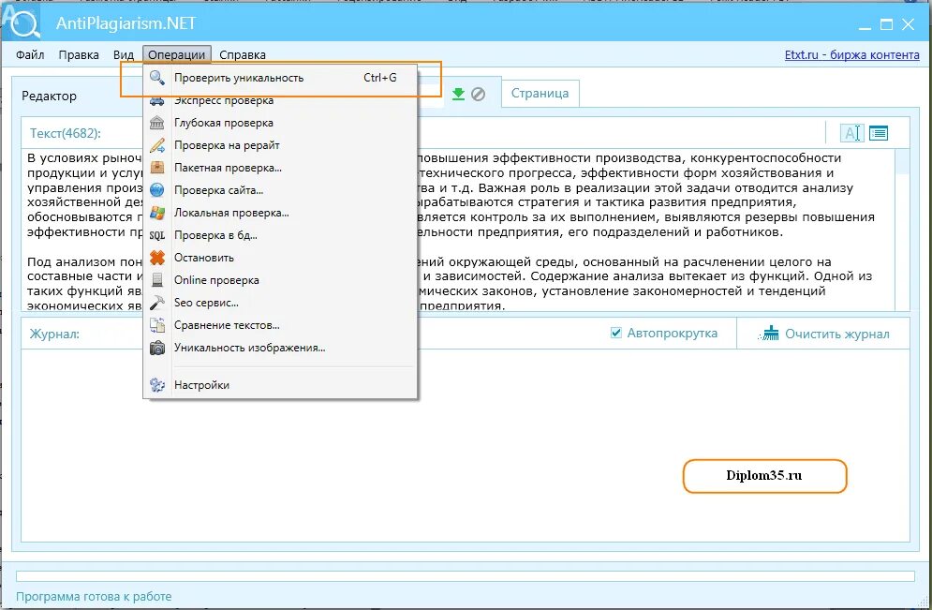The image size is (932, 610).
Task: Click the bank building icon for Глубокая проверка
Action: click(x=157, y=123)
